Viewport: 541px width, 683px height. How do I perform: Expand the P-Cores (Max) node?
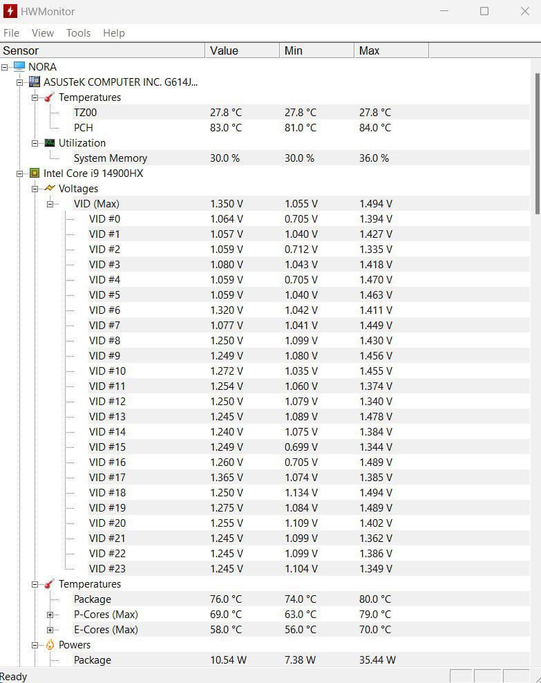(50, 615)
